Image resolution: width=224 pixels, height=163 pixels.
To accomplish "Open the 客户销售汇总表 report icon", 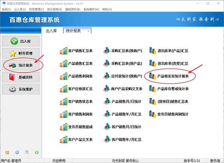I will pos(63,51).
